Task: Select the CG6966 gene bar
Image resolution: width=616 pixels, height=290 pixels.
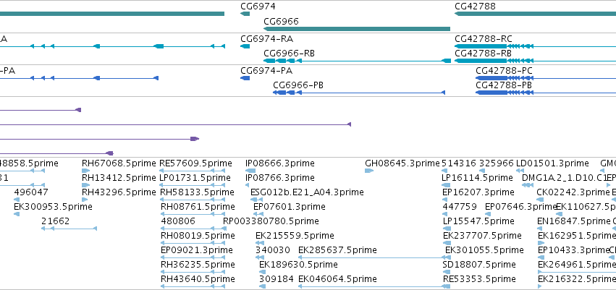Action: point(357,29)
